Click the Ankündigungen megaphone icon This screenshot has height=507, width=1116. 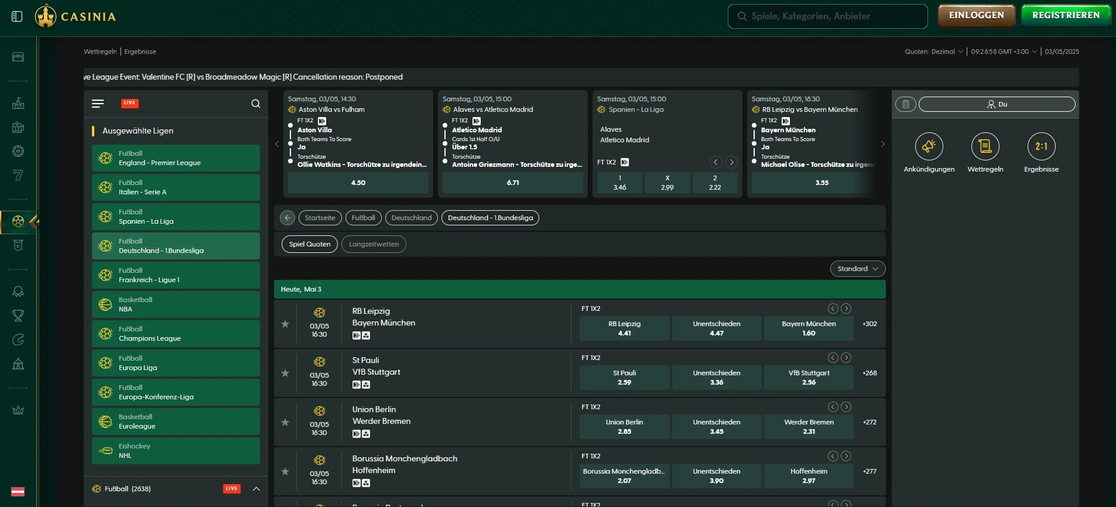[x=929, y=146]
